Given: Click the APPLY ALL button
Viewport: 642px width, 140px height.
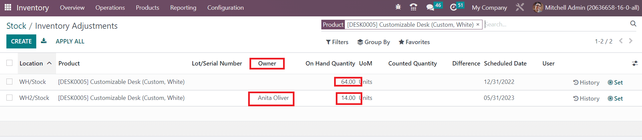Looking at the screenshot, I should [x=70, y=41].
